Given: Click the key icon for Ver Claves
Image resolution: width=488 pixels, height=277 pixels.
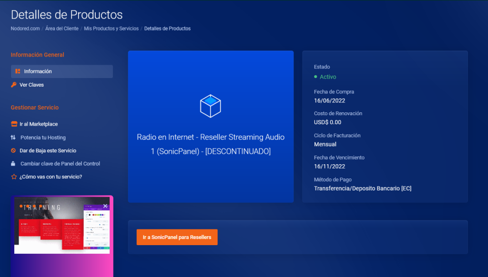Looking at the screenshot, I should click(14, 85).
